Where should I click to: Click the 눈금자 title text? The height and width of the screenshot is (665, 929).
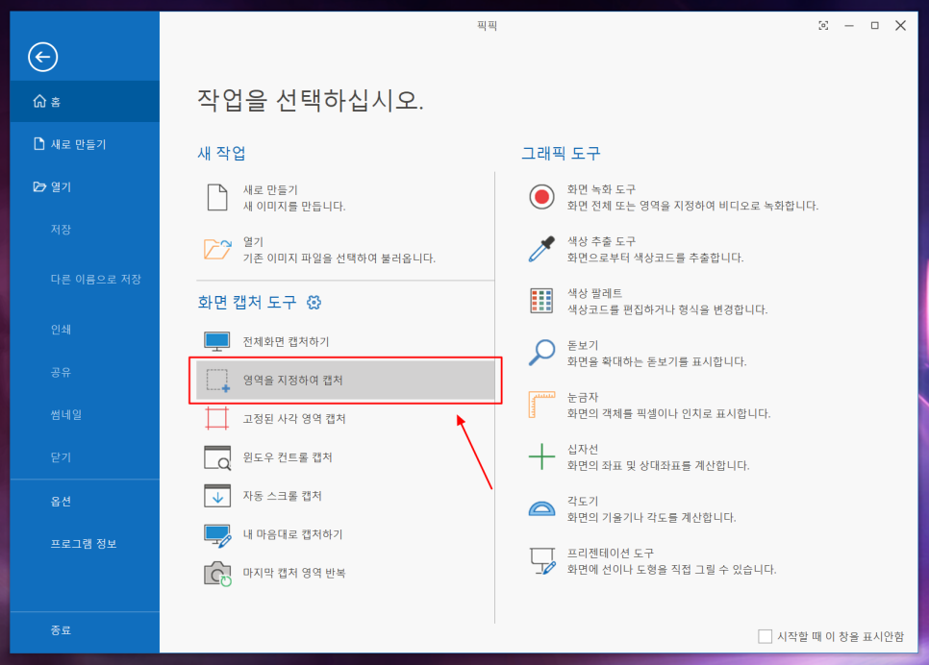[583, 397]
